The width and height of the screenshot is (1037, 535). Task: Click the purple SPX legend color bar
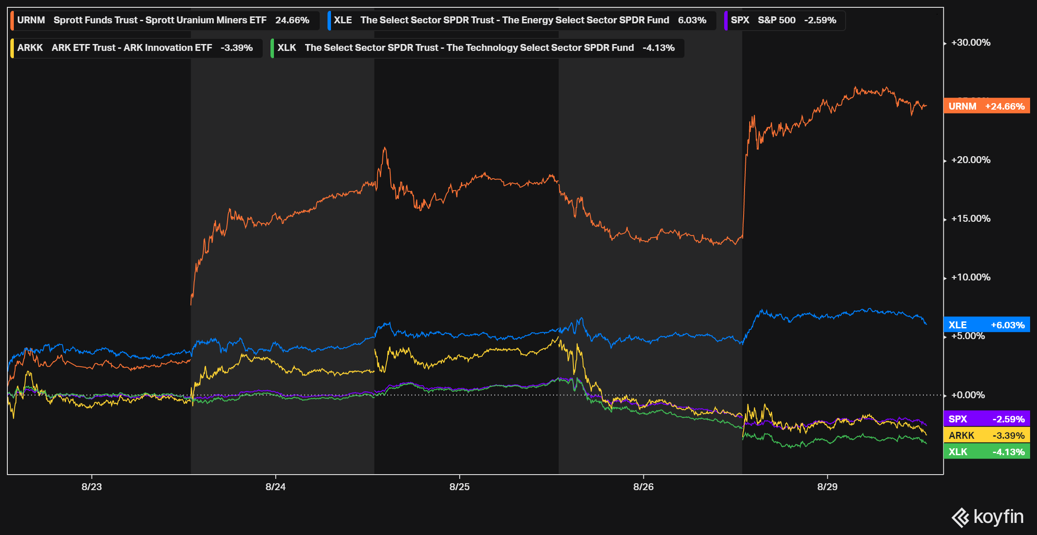click(726, 20)
